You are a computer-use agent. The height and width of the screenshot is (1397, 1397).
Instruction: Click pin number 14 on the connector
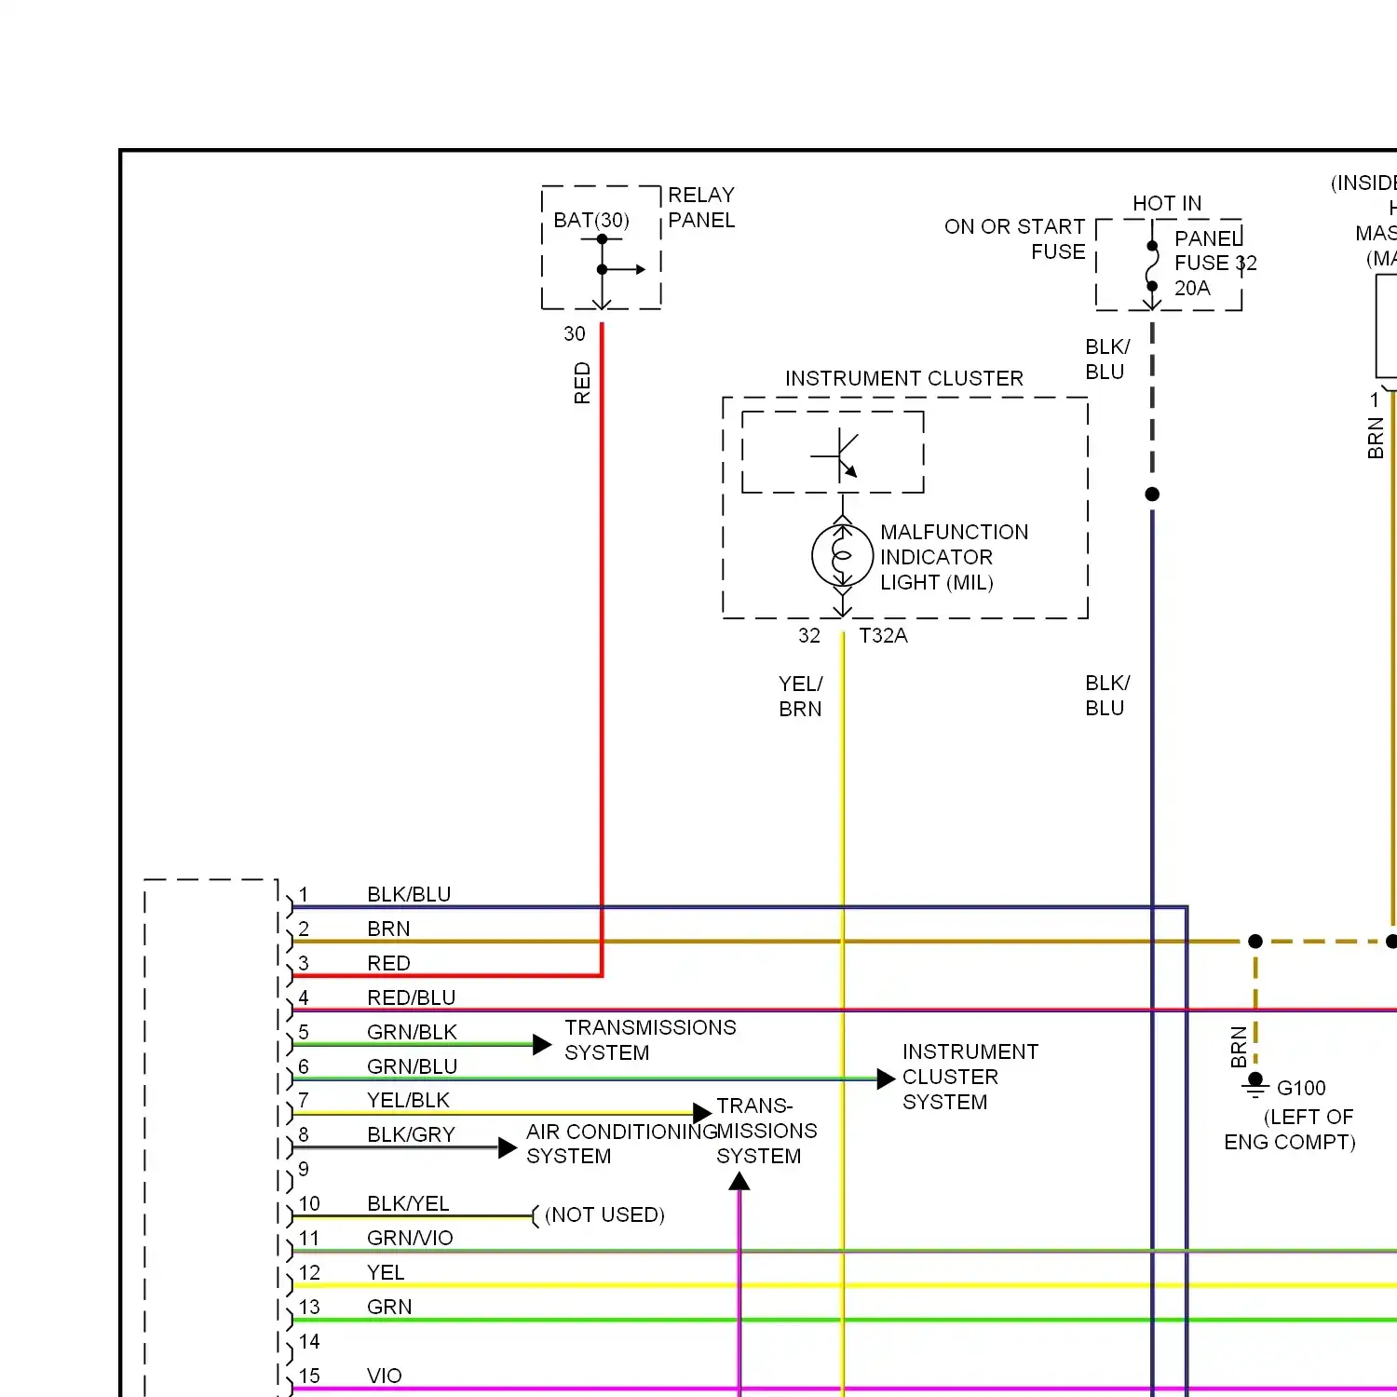(x=309, y=1341)
